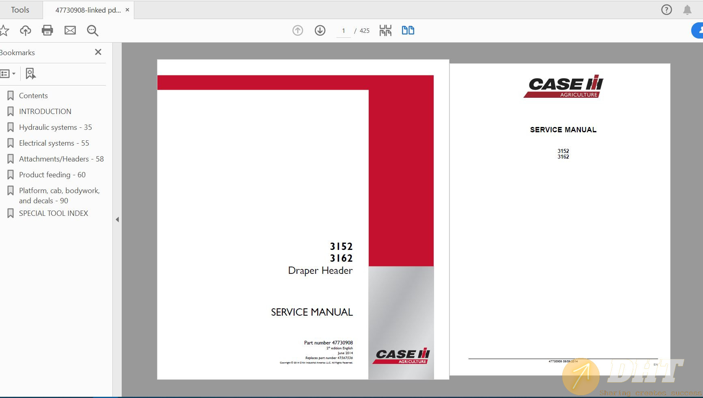Switch to the Tools tab

click(x=20, y=9)
